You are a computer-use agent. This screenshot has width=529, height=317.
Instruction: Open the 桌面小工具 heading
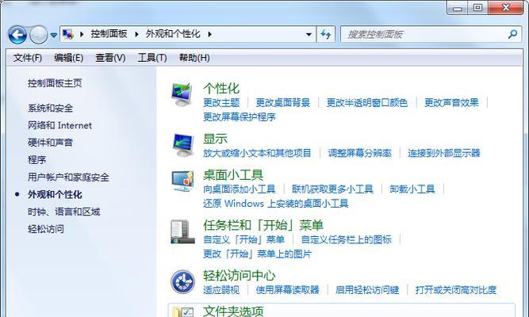click(233, 174)
